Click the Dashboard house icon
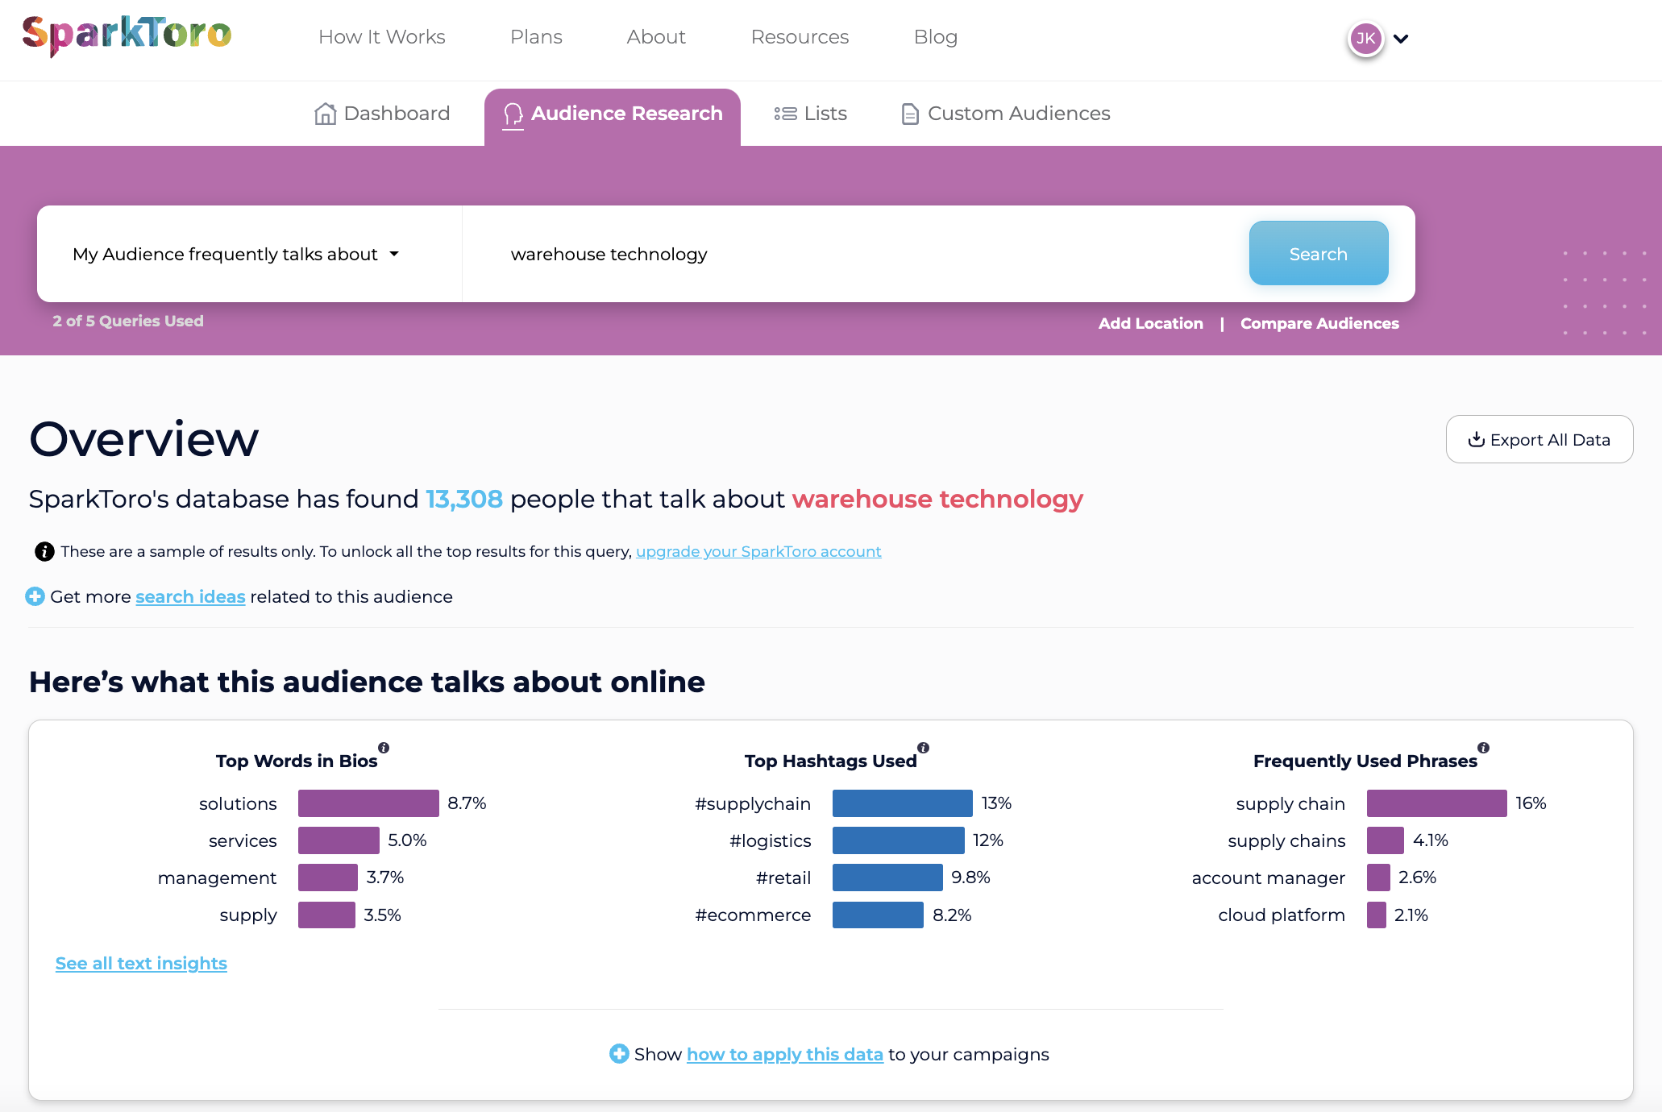 (325, 114)
